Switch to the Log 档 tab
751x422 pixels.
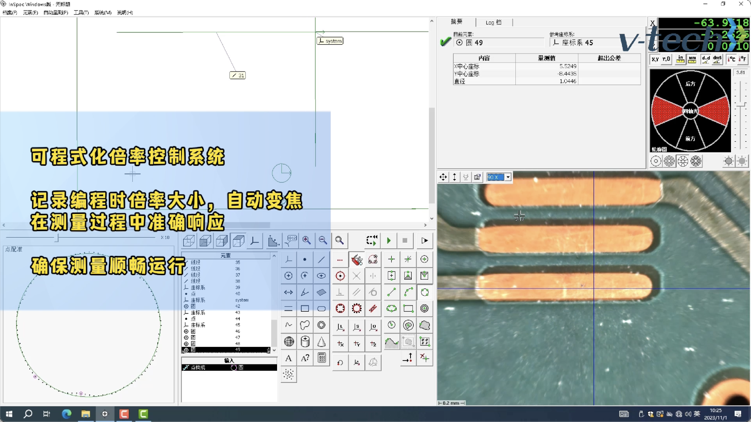click(x=493, y=22)
